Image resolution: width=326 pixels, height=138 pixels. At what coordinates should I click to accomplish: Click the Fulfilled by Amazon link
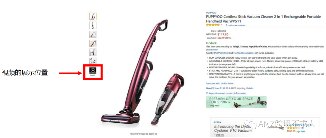pos(241,53)
